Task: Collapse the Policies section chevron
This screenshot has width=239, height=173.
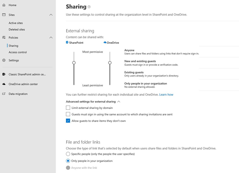Action: [51, 38]
